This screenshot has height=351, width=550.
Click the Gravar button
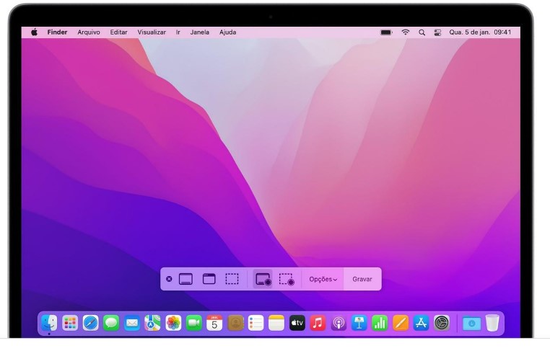(362, 279)
